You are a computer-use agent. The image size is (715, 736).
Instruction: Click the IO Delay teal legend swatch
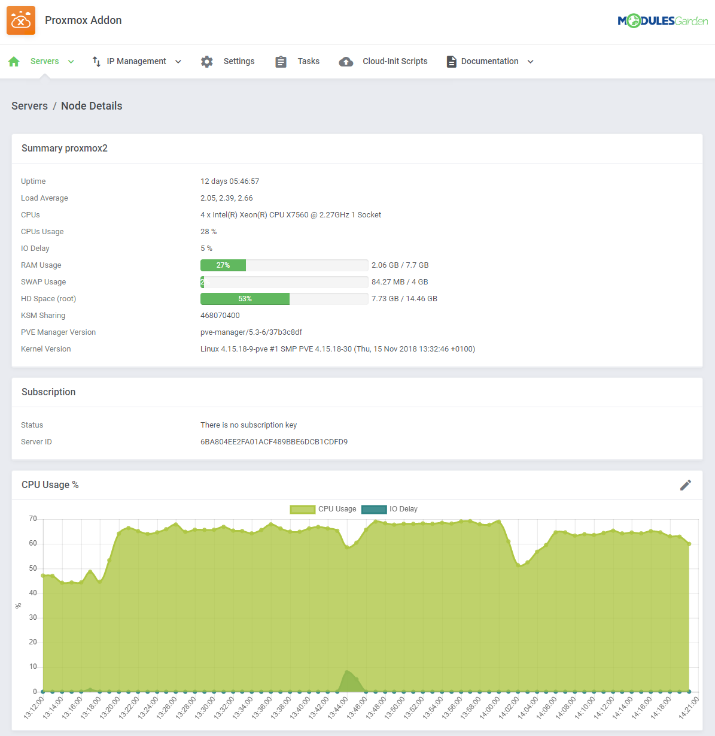tap(374, 510)
